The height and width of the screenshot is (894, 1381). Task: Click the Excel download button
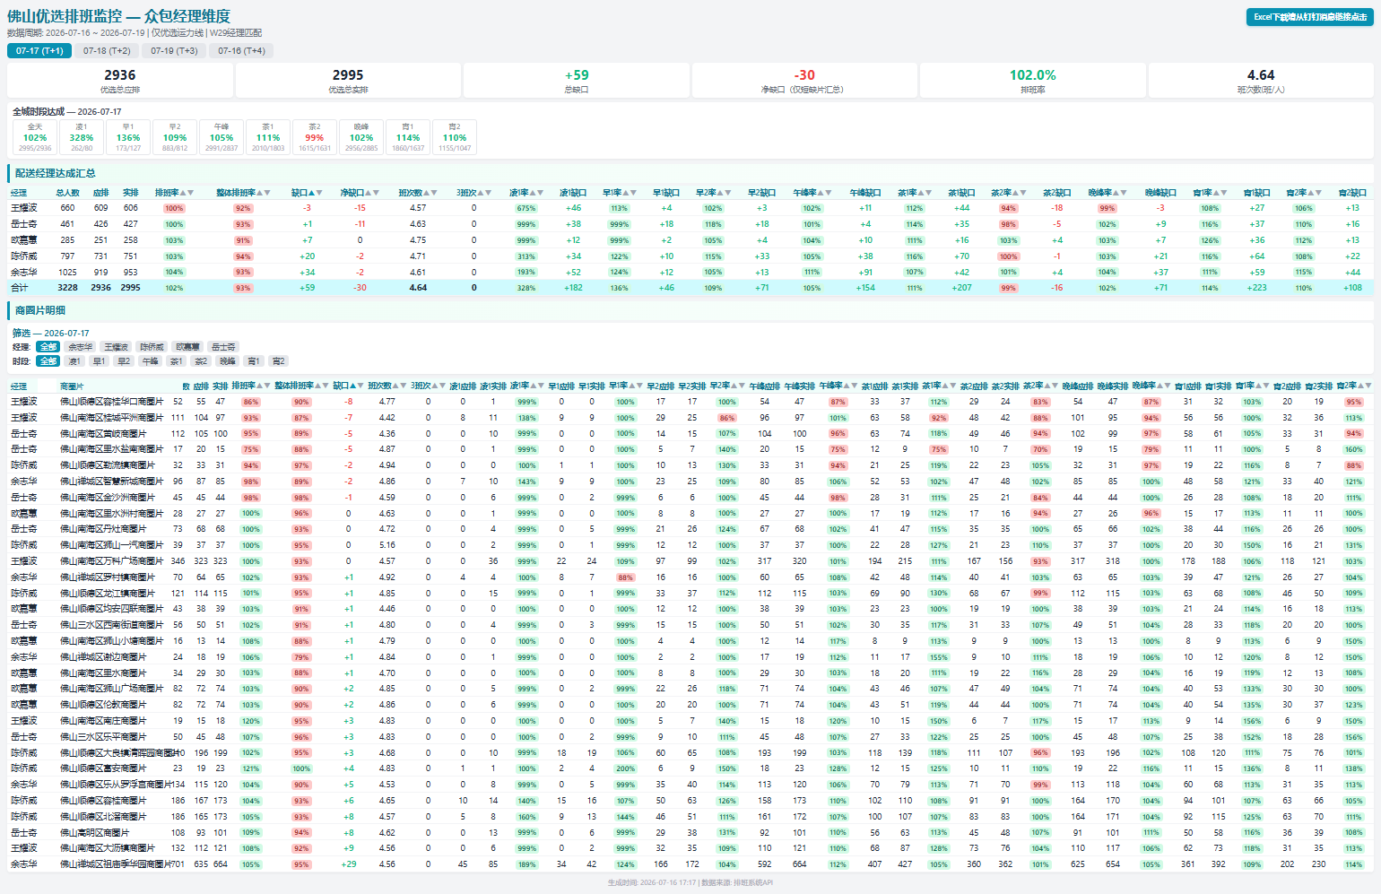tap(1310, 17)
